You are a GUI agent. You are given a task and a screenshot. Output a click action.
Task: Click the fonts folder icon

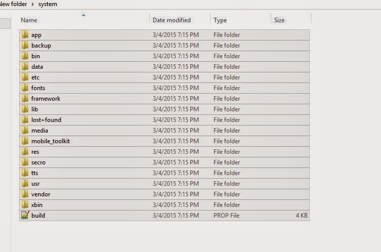point(25,88)
